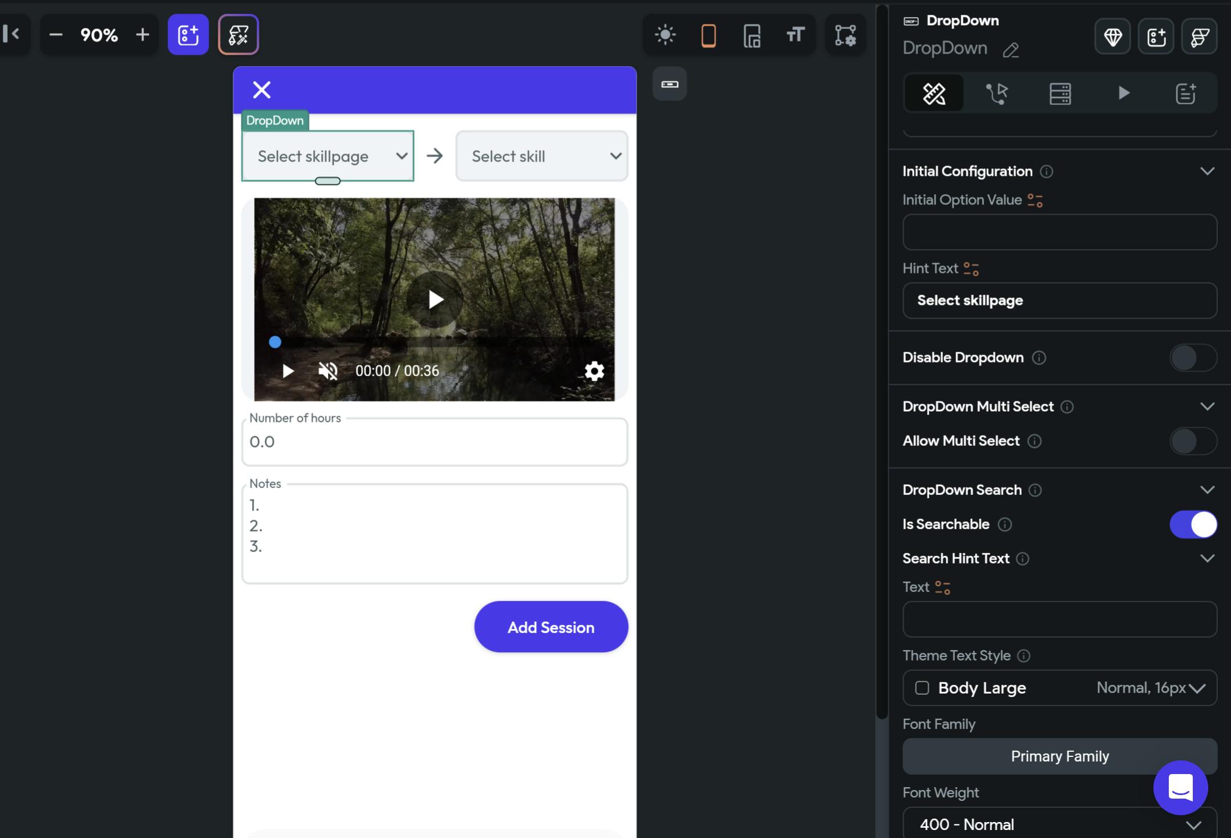
Task: Click the Add Session button
Action: tap(550, 627)
